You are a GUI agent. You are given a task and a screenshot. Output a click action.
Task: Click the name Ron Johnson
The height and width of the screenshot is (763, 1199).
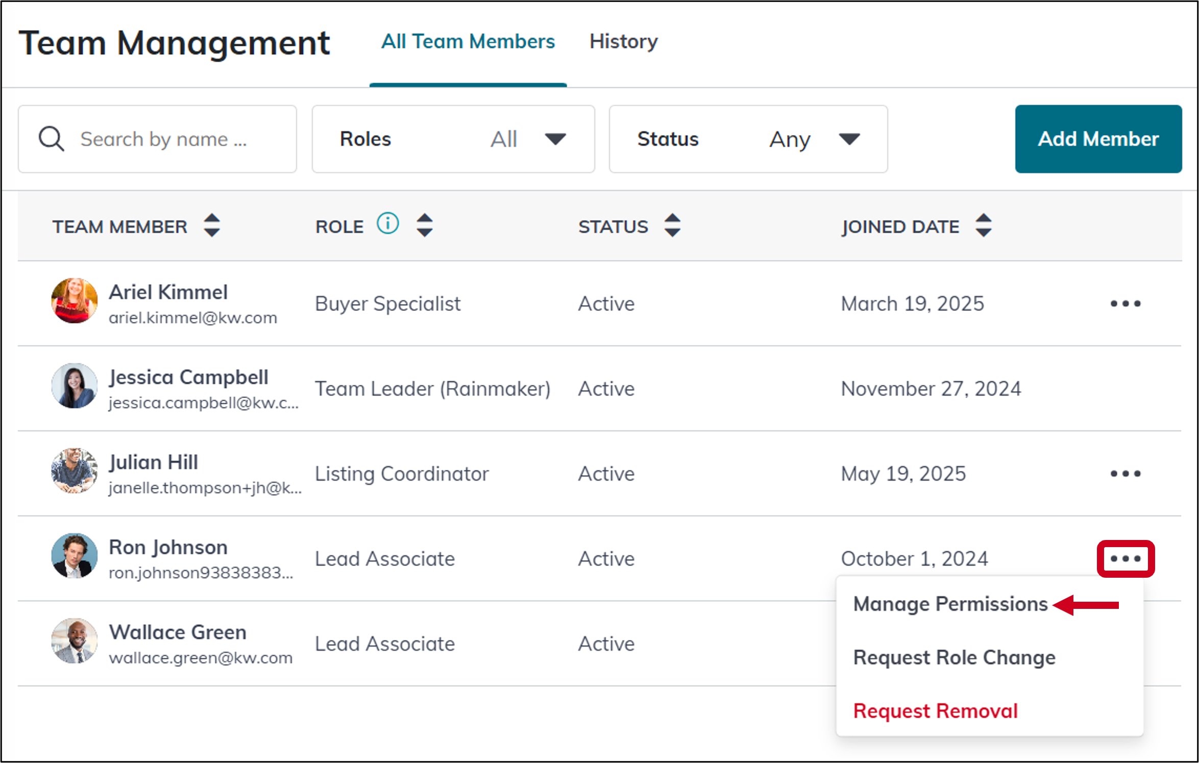coord(168,548)
